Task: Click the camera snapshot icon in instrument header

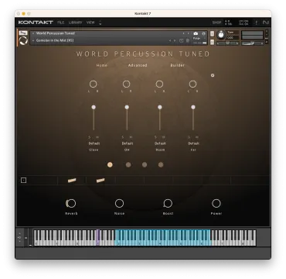Action: [x=196, y=33]
